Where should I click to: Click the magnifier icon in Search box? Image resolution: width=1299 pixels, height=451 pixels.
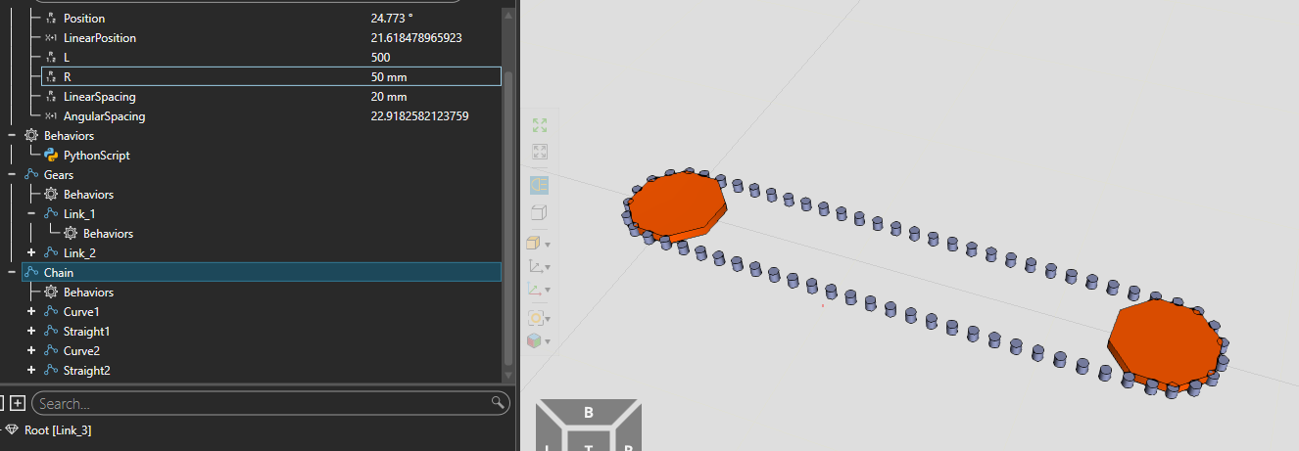498,403
